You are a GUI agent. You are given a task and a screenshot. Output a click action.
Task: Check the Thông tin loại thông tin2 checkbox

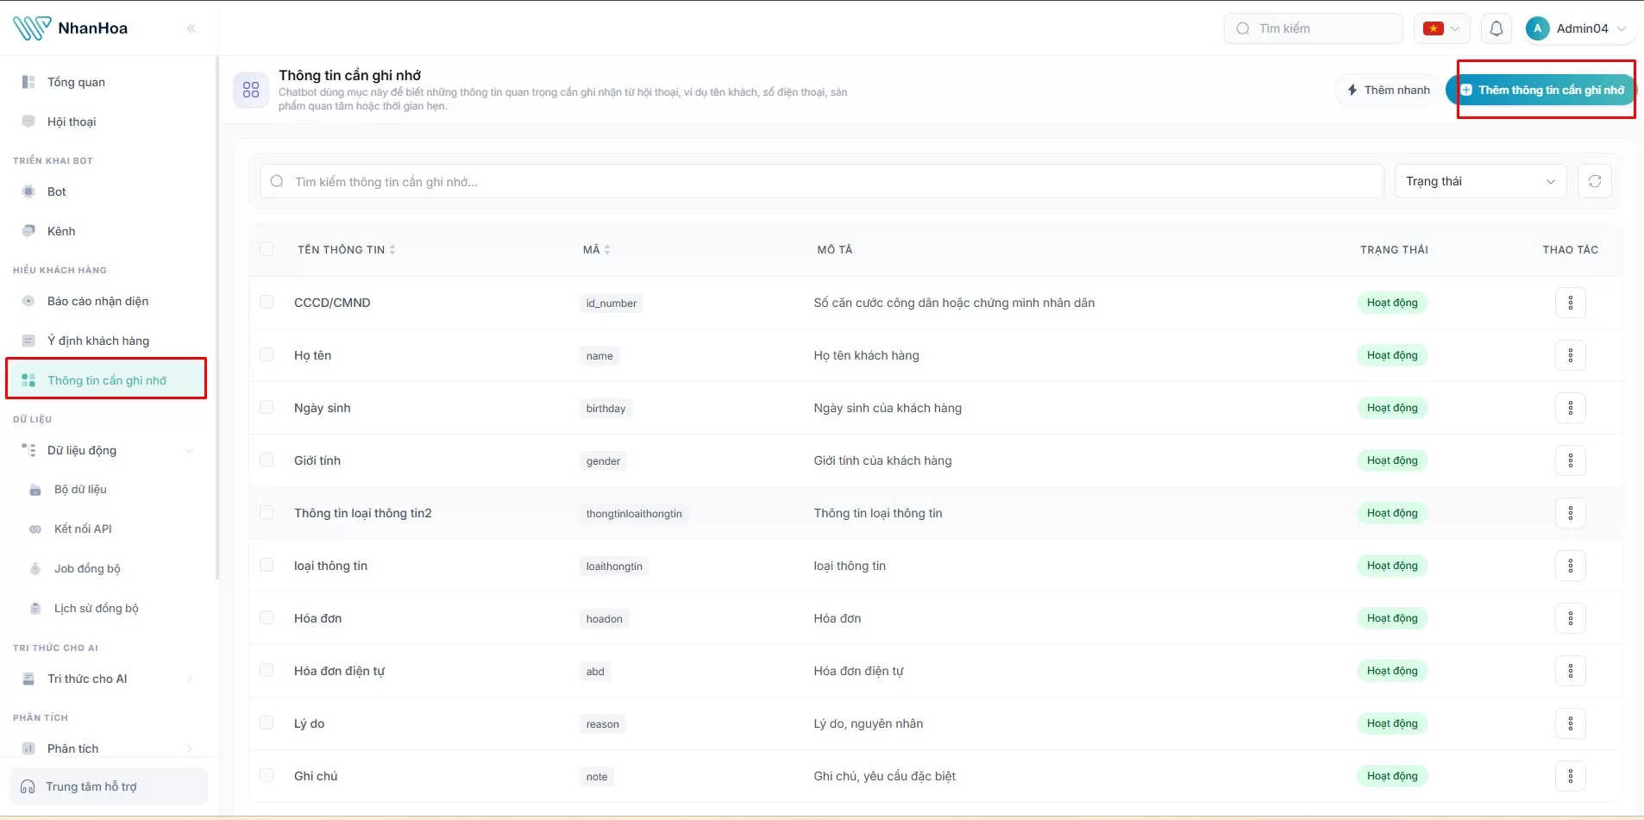tap(267, 512)
